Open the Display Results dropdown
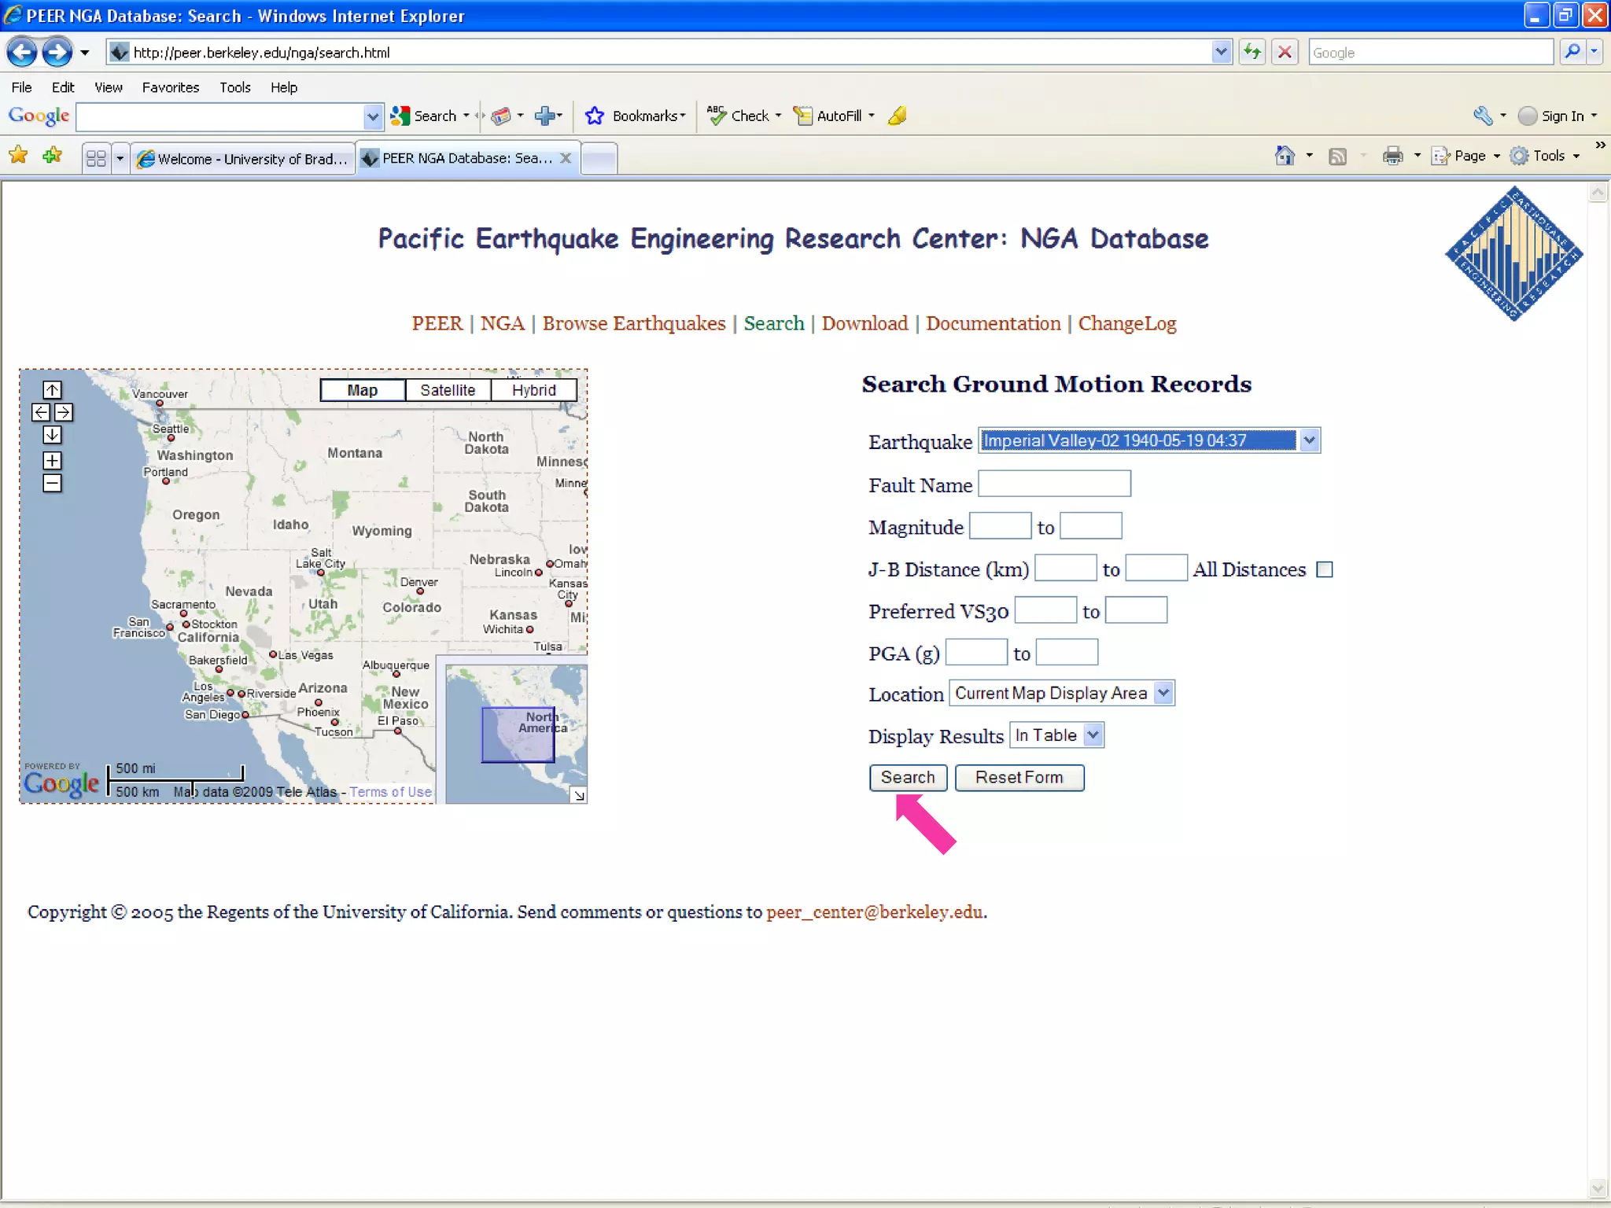Viewport: 1611px width, 1208px height. (1093, 735)
